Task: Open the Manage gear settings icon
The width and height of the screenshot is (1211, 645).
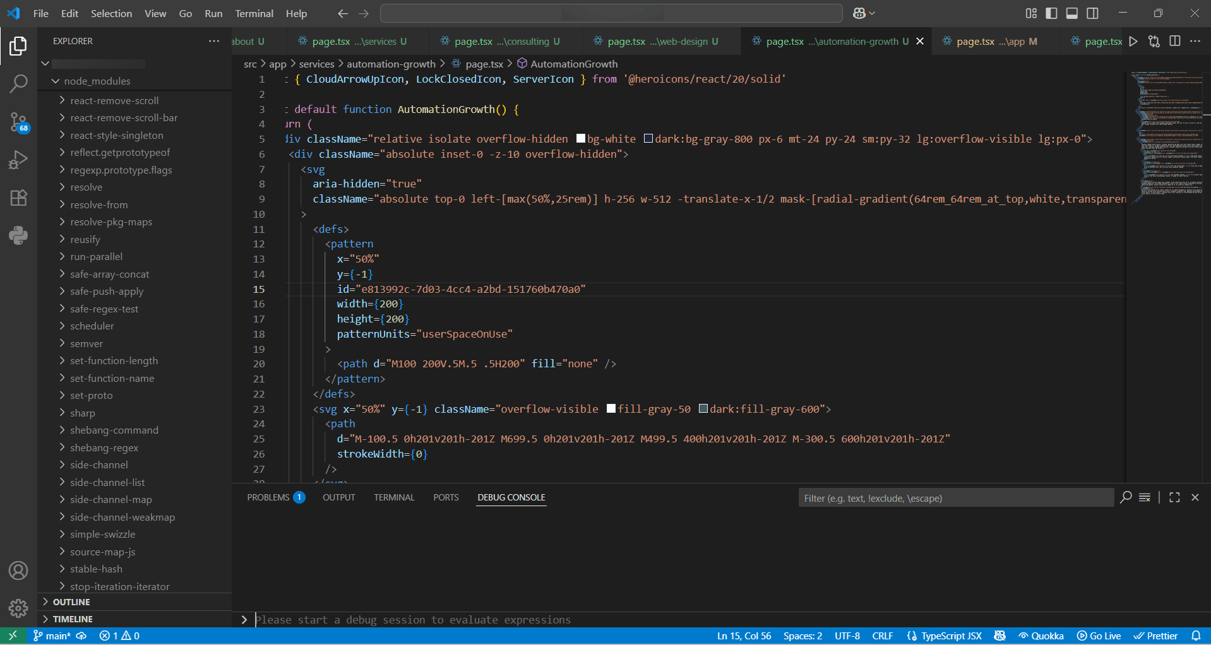Action: coord(18,608)
